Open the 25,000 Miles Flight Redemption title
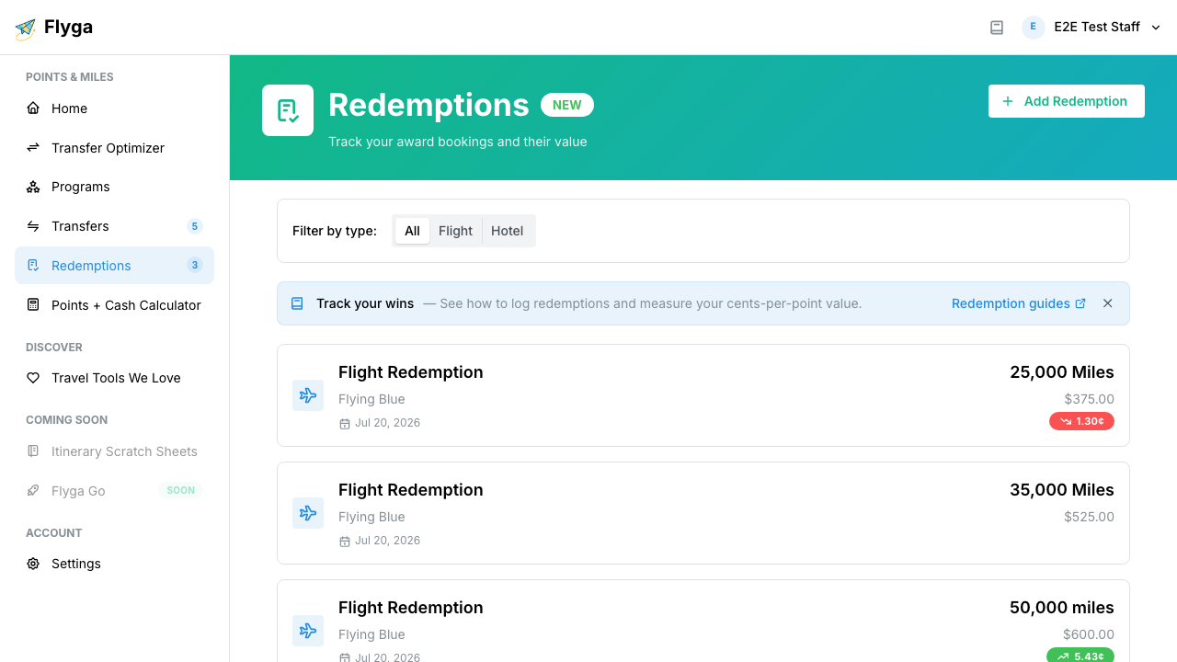 410,372
